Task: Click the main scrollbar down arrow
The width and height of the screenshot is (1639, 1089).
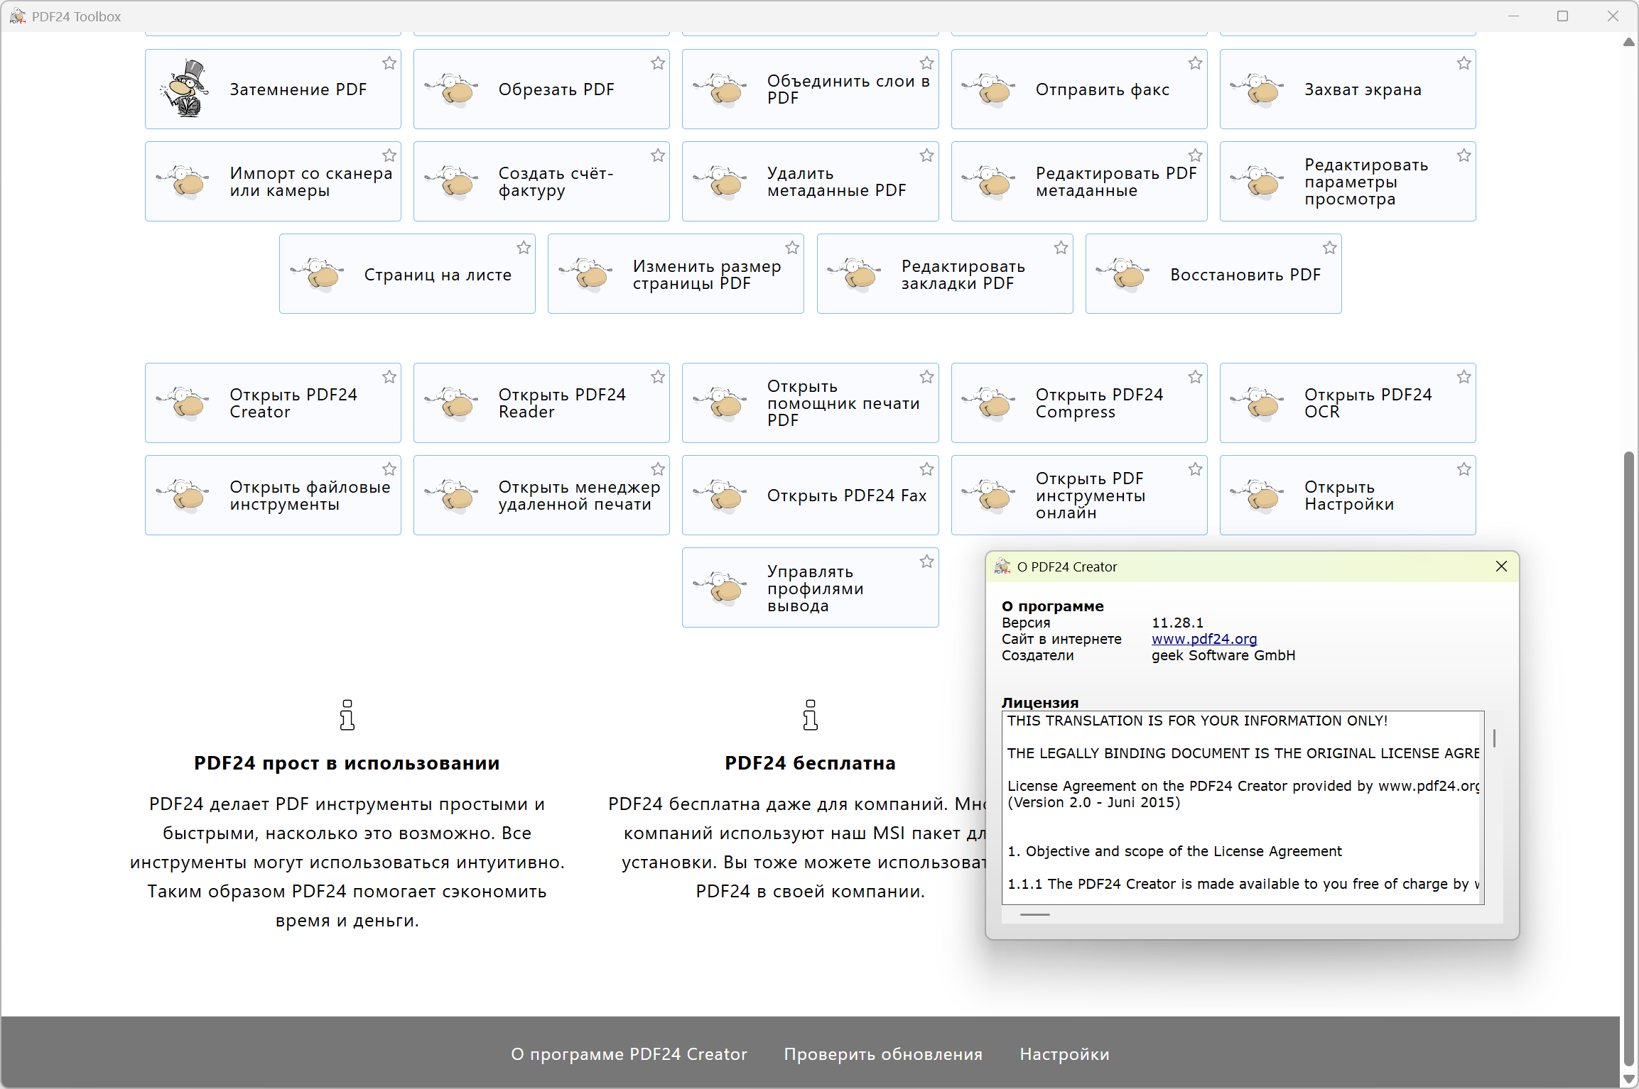Action: (x=1629, y=1079)
